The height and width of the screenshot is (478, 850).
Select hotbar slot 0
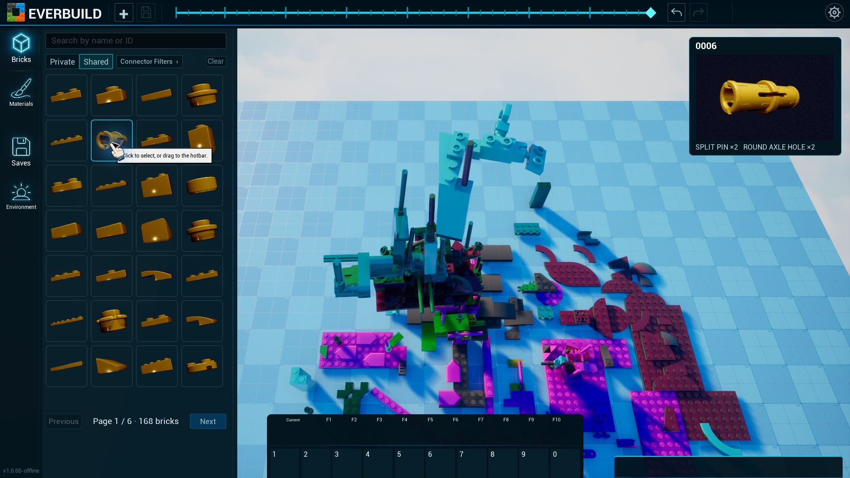point(565,463)
